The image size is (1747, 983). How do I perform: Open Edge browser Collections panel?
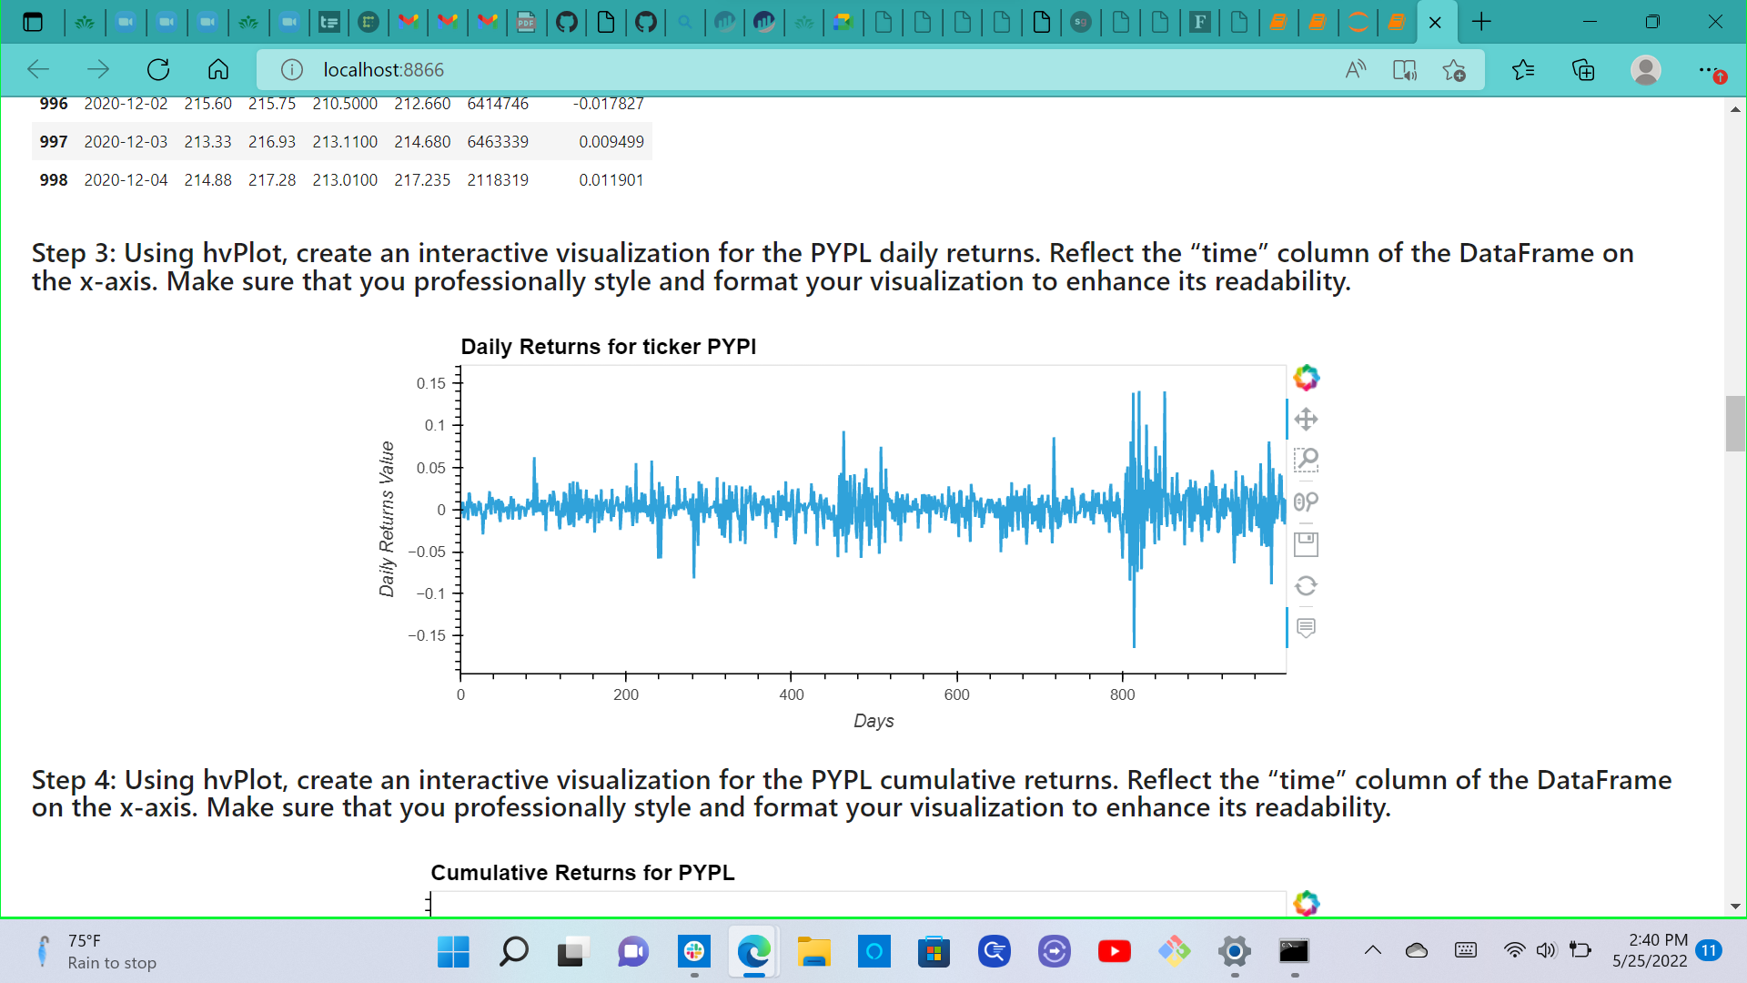pos(1583,69)
